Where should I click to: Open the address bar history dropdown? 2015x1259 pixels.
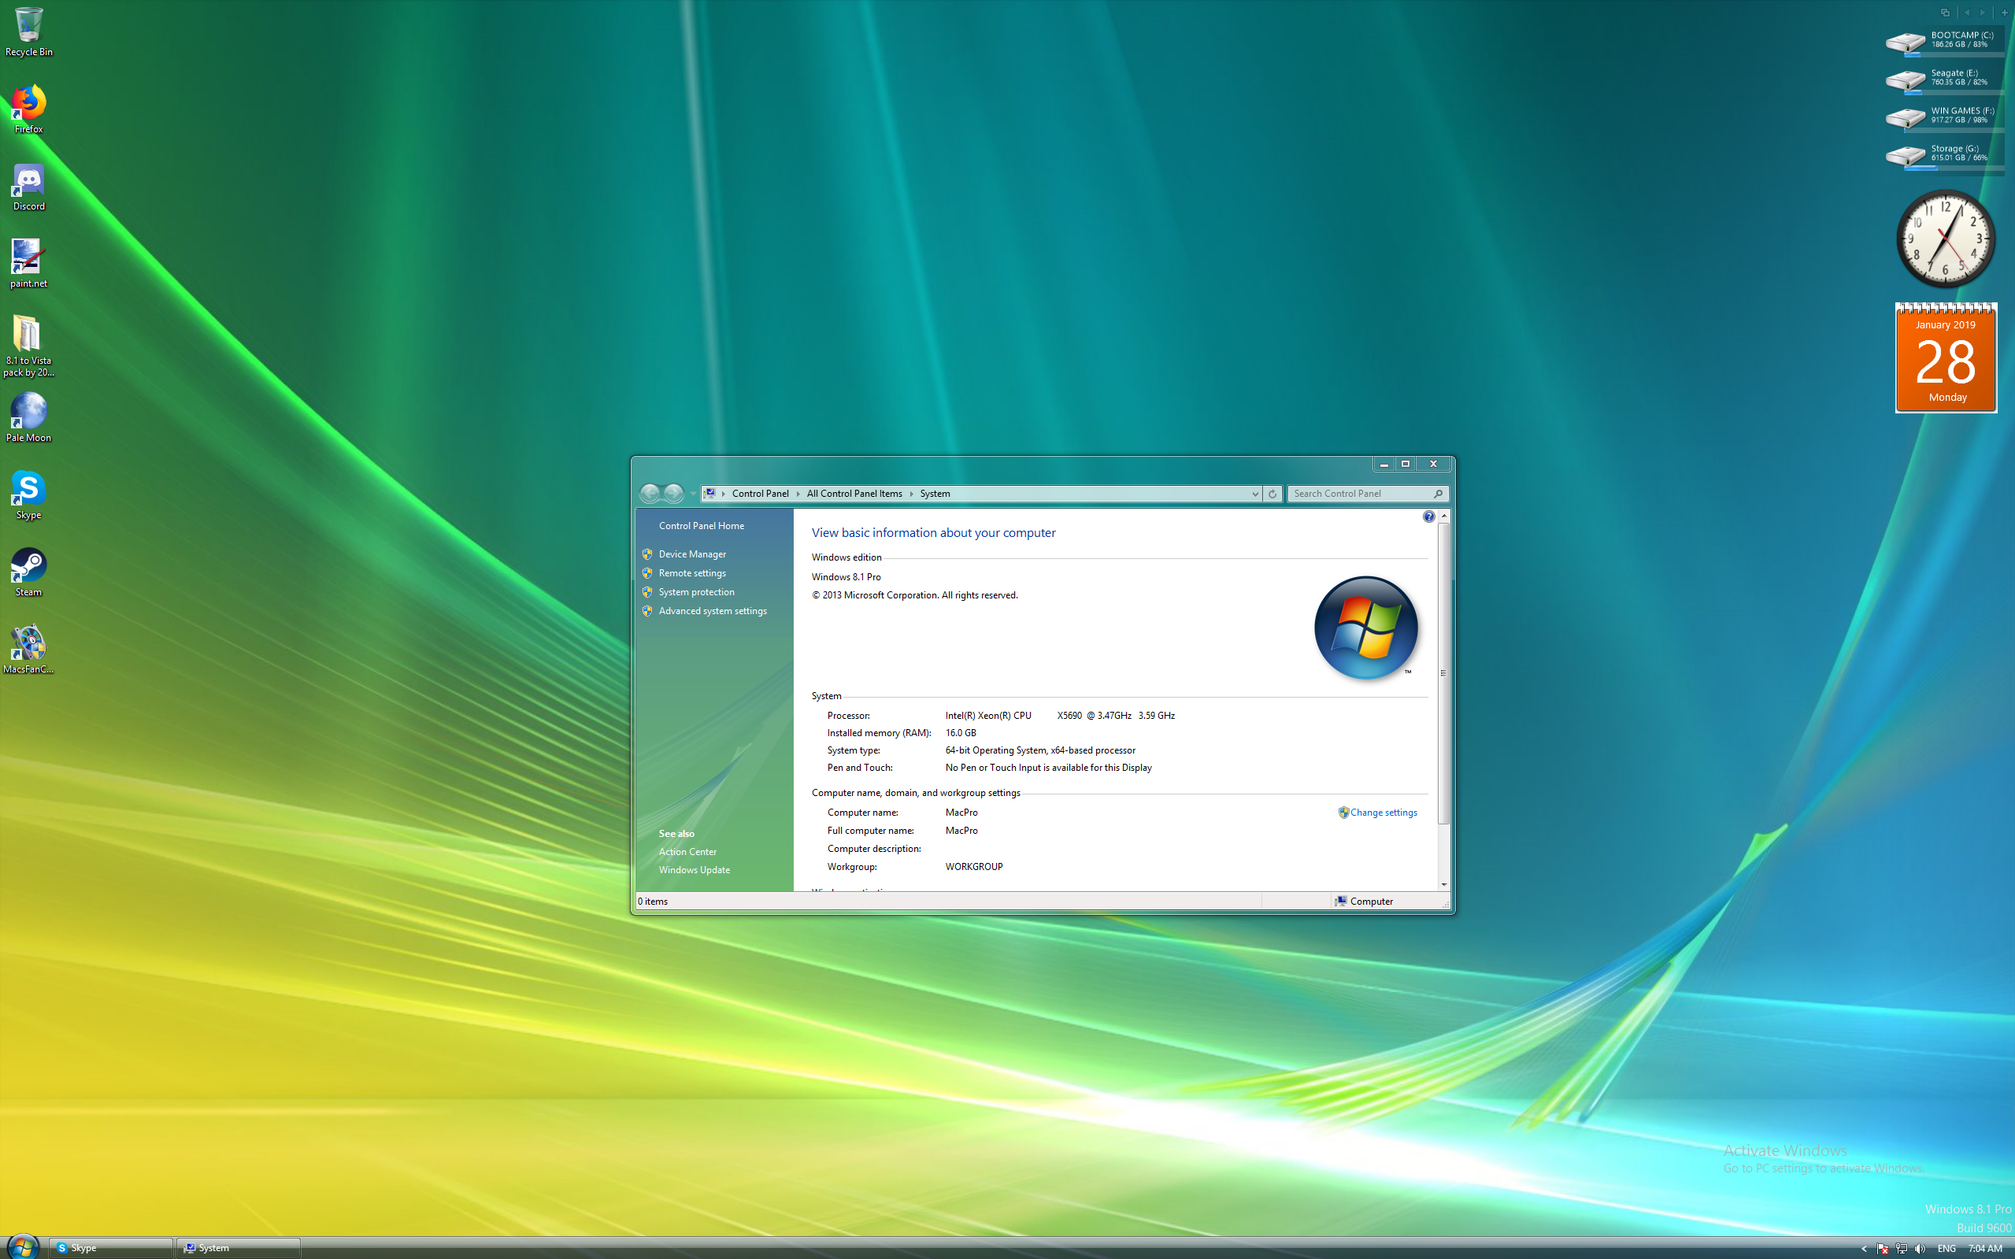[x=1255, y=494]
